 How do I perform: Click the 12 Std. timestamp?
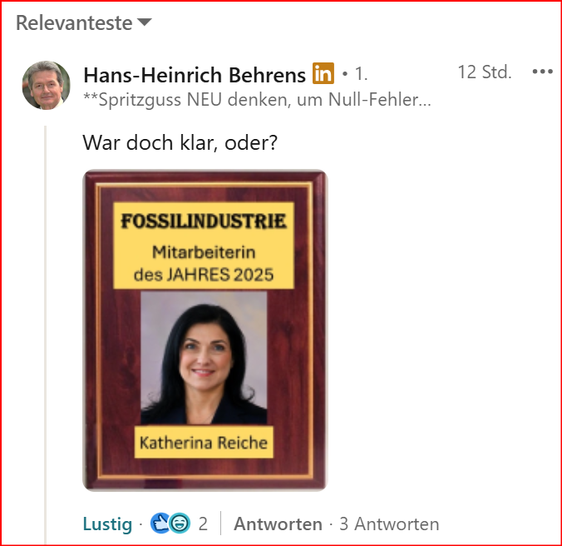coord(485,72)
